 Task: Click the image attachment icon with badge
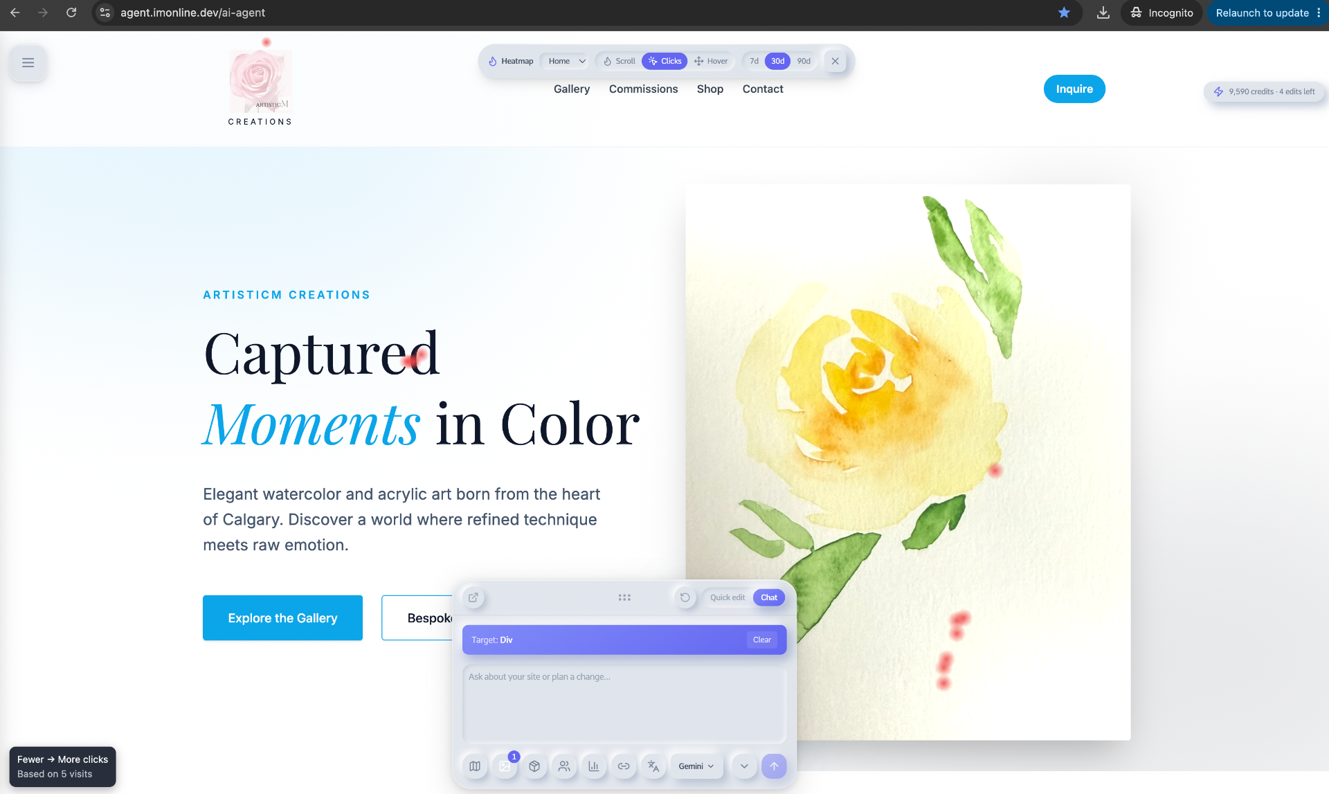(505, 766)
